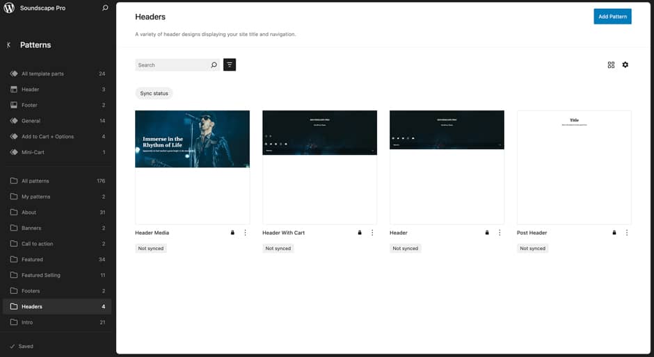
Task: Click the filter icon beside search
Action: click(x=230, y=65)
